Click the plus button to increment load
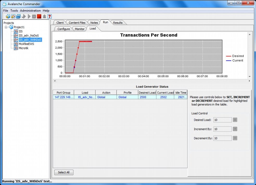The image size is (256, 185). [235, 129]
